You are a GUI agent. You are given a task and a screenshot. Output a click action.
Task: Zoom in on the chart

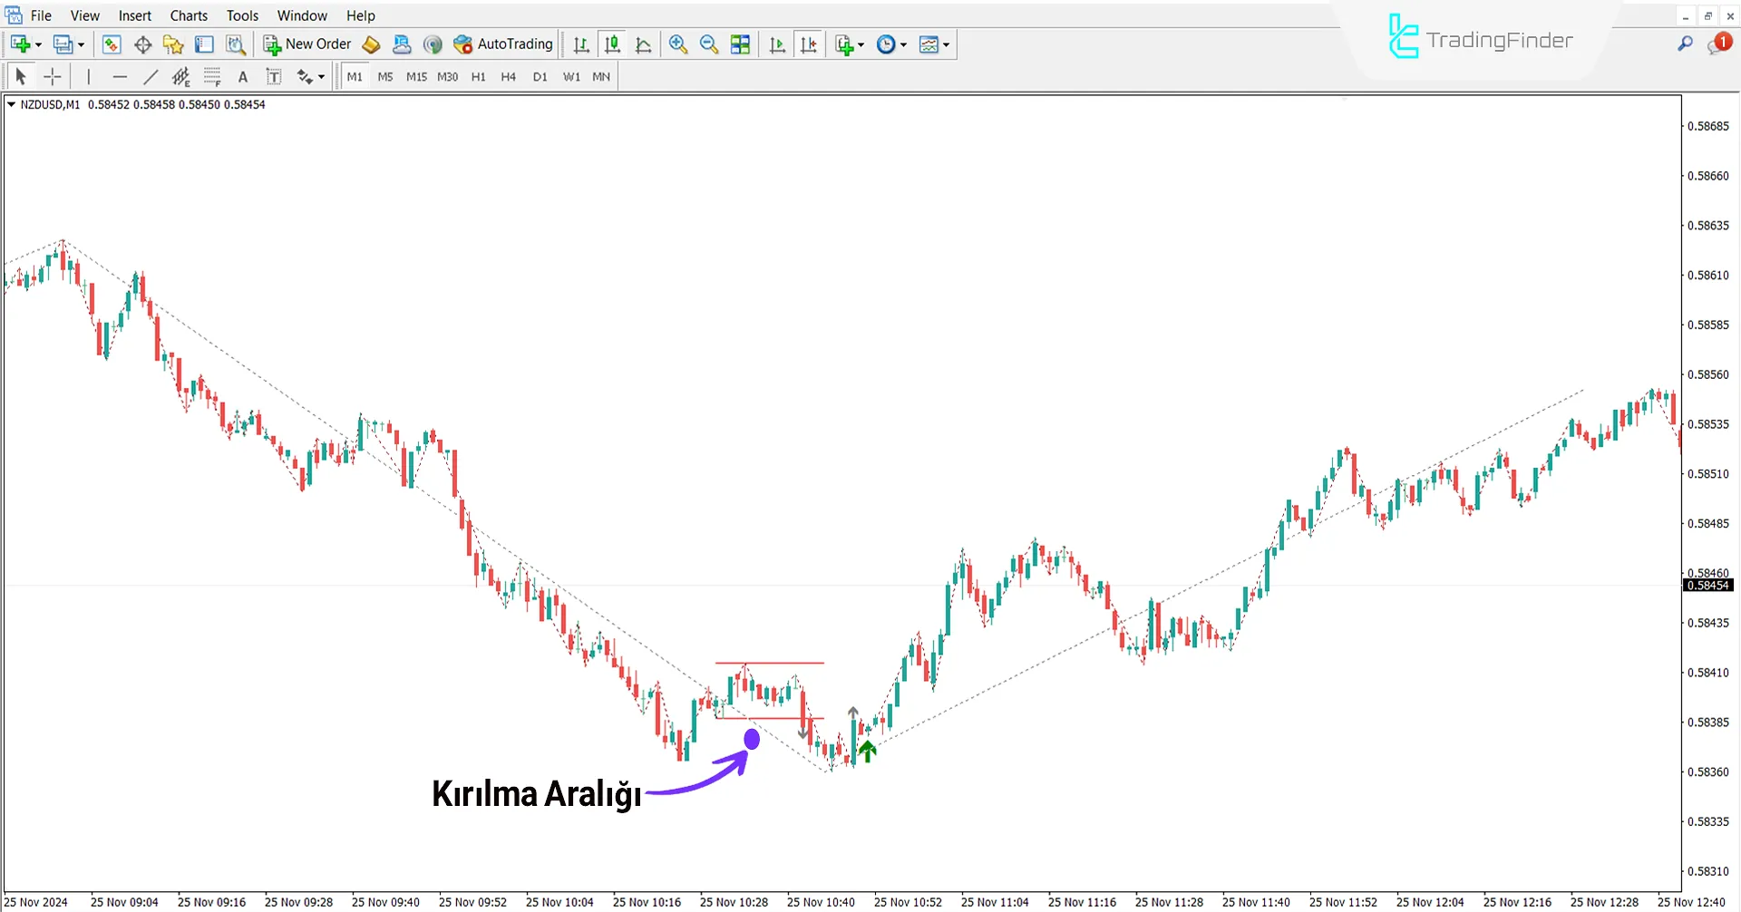pos(677,44)
